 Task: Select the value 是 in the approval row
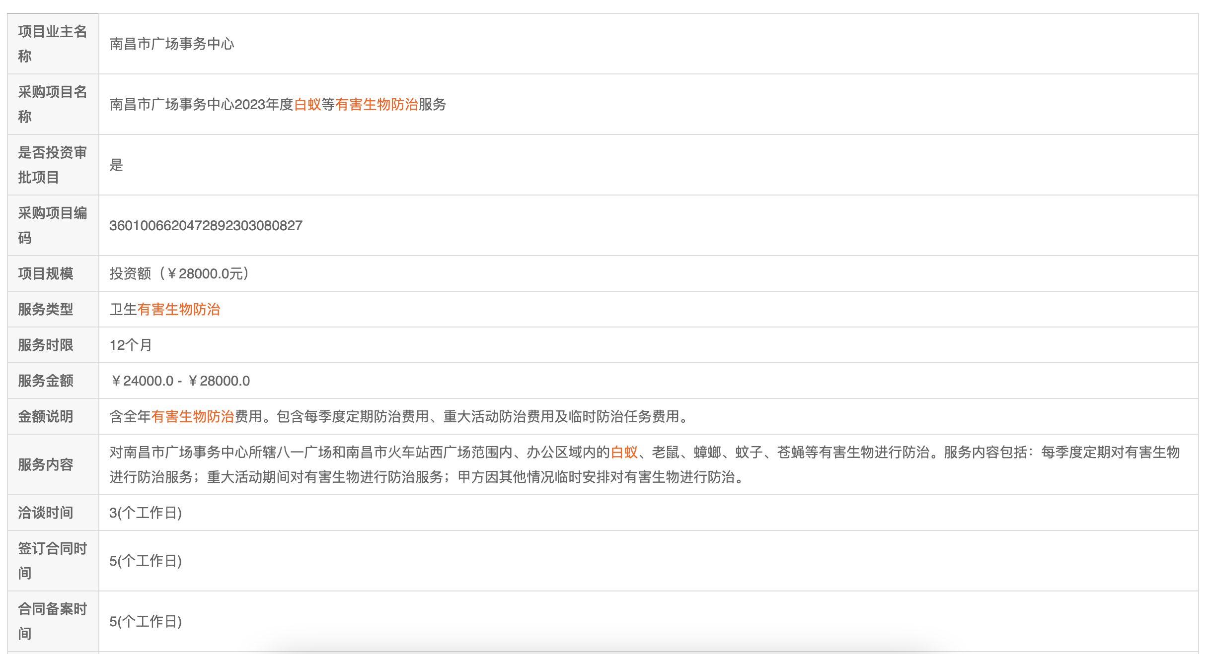116,165
